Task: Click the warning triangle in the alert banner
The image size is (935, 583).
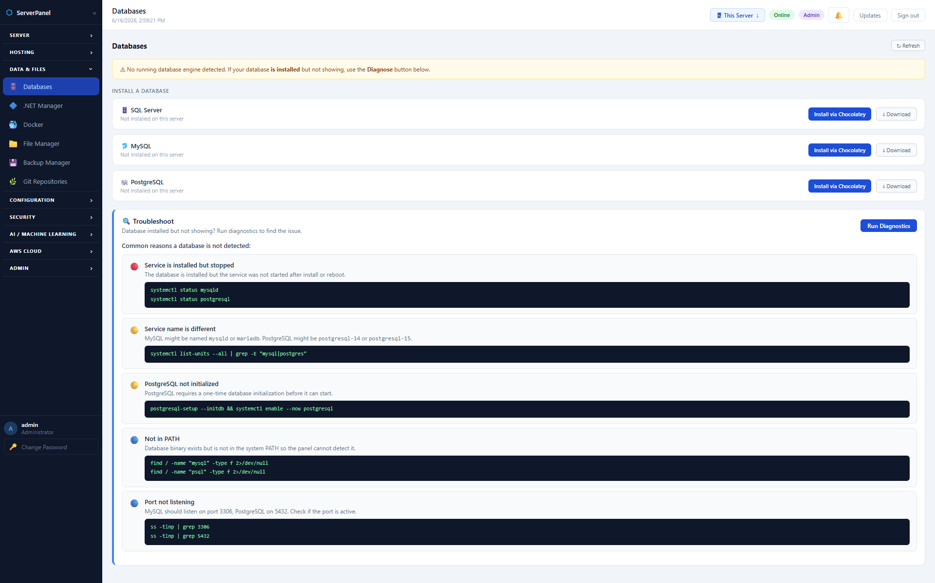Action: [123, 70]
